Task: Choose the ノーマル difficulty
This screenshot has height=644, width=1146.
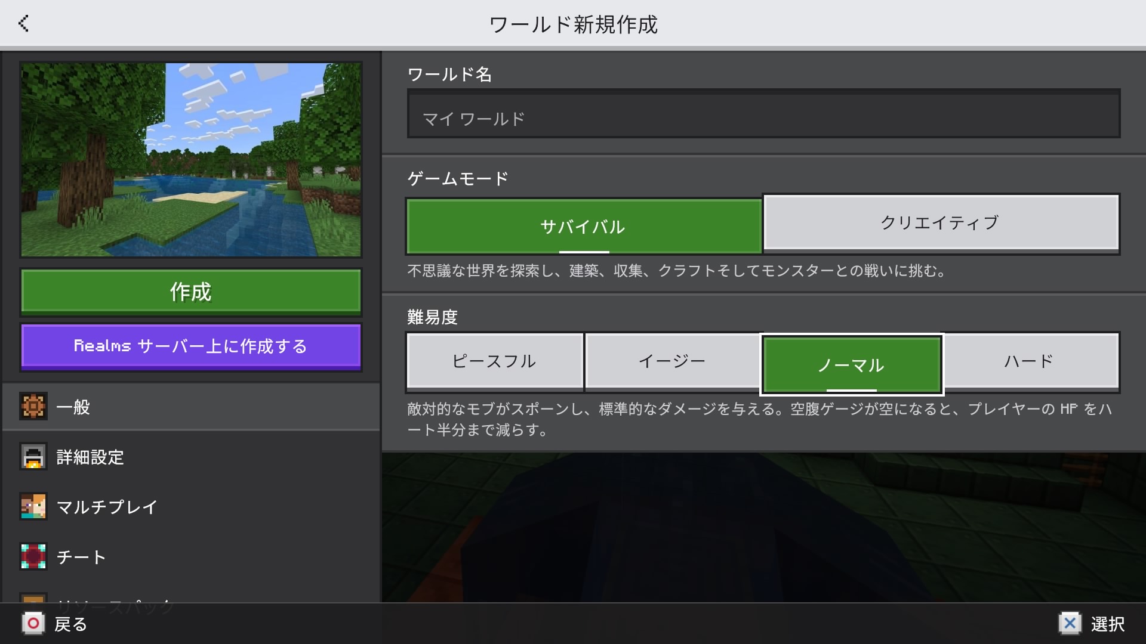Action: pos(852,365)
